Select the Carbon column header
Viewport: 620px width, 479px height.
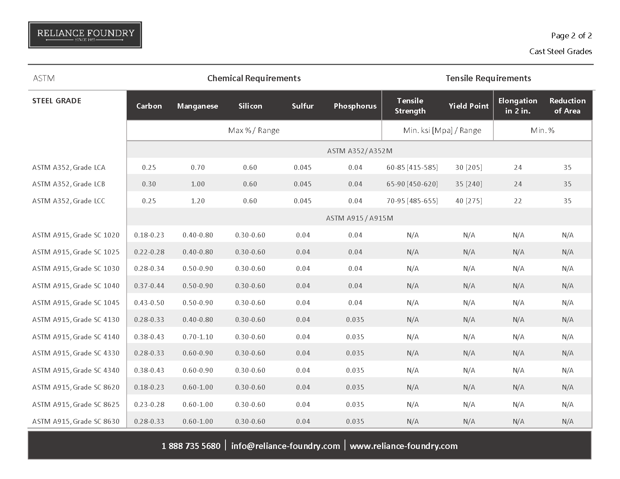point(149,106)
